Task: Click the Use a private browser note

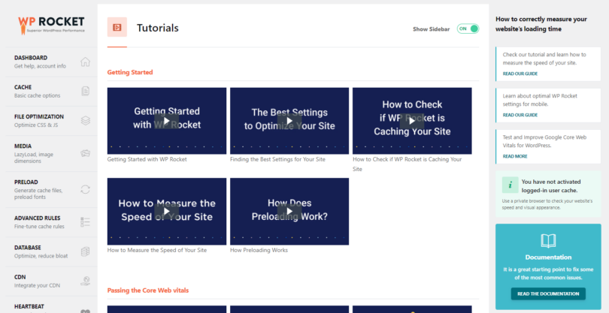Action: [547, 204]
